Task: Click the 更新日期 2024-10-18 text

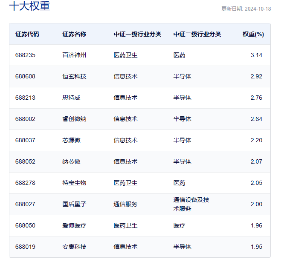Action: [x=246, y=9]
